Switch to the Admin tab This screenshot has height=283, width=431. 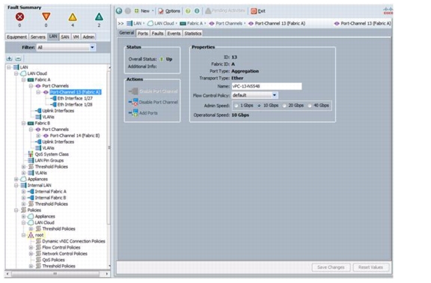[88, 37]
